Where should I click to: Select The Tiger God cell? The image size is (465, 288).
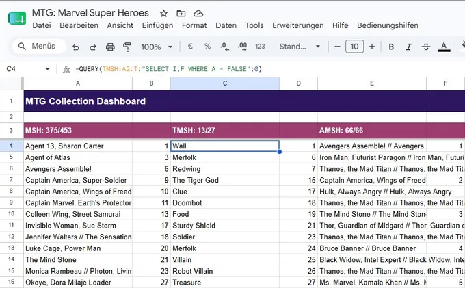[225, 180]
